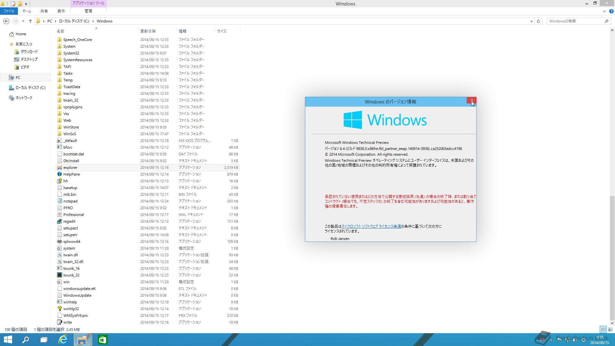
Task: Open ダウンロード in the navigation pane
Action: coord(26,52)
